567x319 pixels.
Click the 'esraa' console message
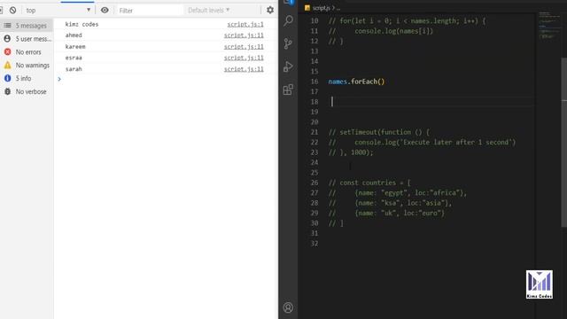(x=74, y=58)
